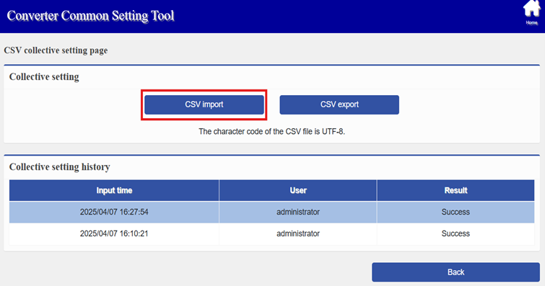Click the Converter Common Setting Tool title
This screenshot has width=545, height=286.
[x=90, y=16]
